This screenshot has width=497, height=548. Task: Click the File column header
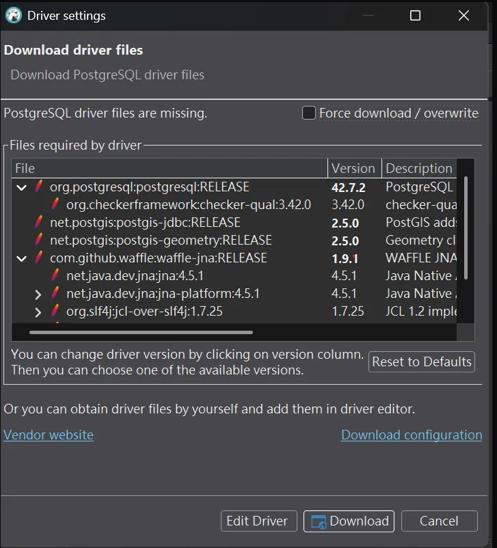pos(170,169)
